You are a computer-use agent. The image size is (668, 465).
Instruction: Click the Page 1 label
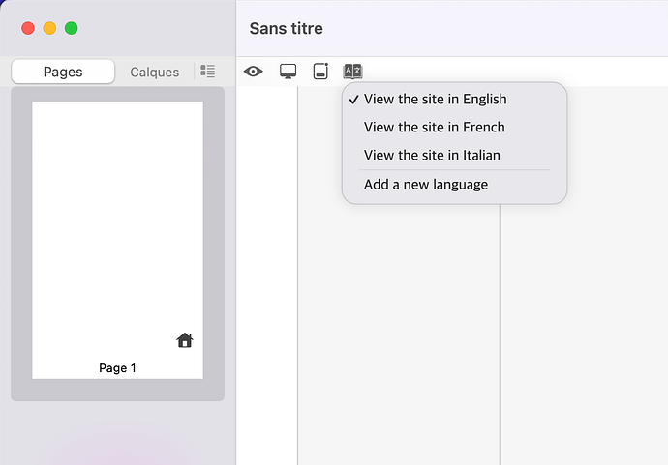117,368
